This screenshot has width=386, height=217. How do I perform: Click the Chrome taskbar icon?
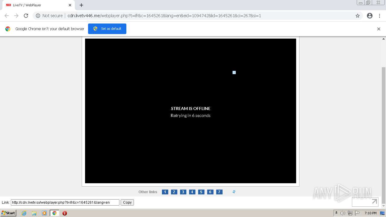tap(54, 213)
